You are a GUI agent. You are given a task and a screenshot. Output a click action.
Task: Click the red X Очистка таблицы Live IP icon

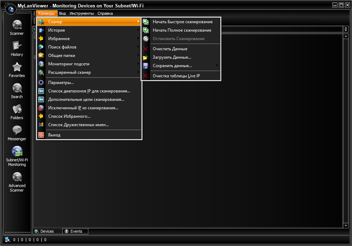point(146,76)
